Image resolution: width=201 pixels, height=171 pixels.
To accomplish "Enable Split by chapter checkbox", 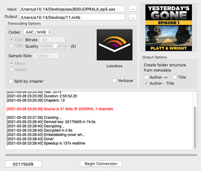I will [x=11, y=81].
